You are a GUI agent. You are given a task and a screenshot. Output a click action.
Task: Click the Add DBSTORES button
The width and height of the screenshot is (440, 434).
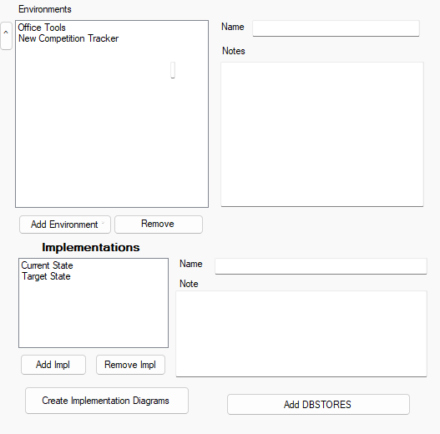[x=318, y=404]
